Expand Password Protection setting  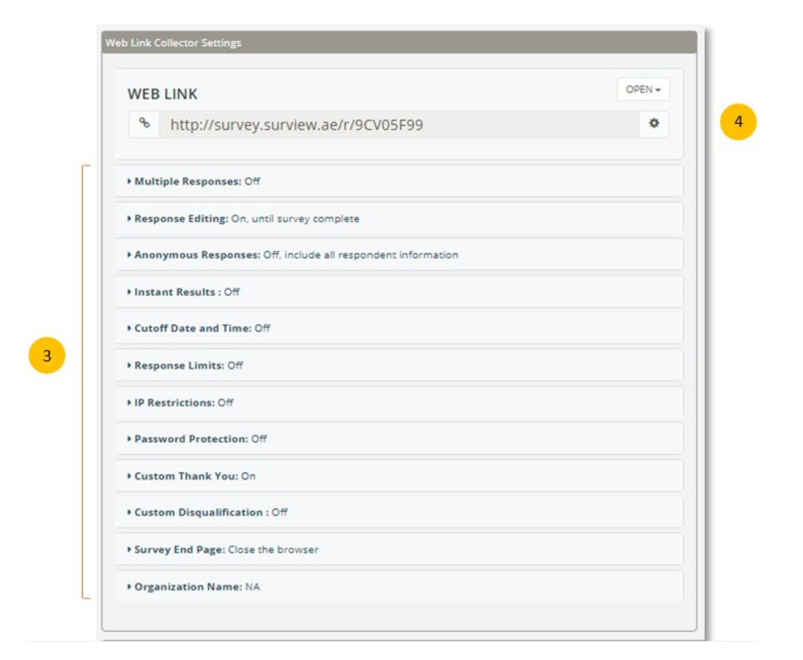coord(200,439)
